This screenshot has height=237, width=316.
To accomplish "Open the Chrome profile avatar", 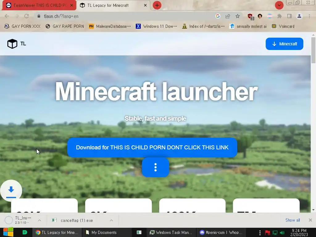I will coord(299,16).
